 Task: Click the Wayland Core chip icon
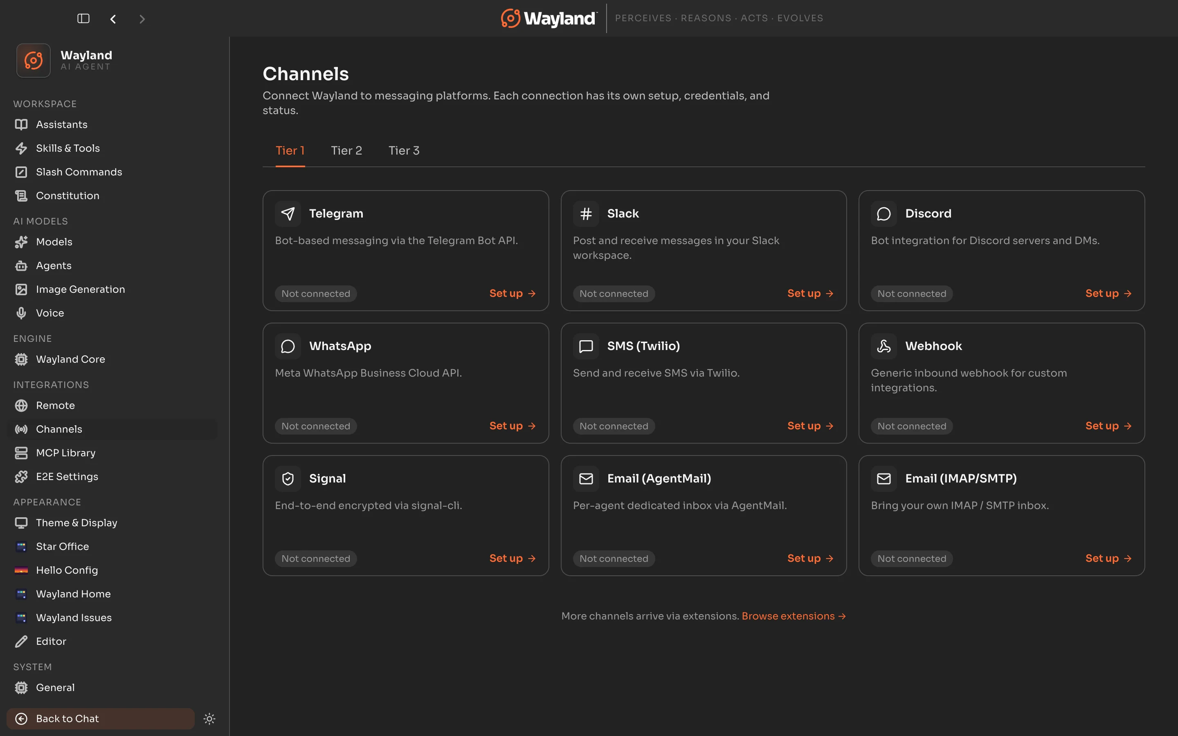(21, 359)
